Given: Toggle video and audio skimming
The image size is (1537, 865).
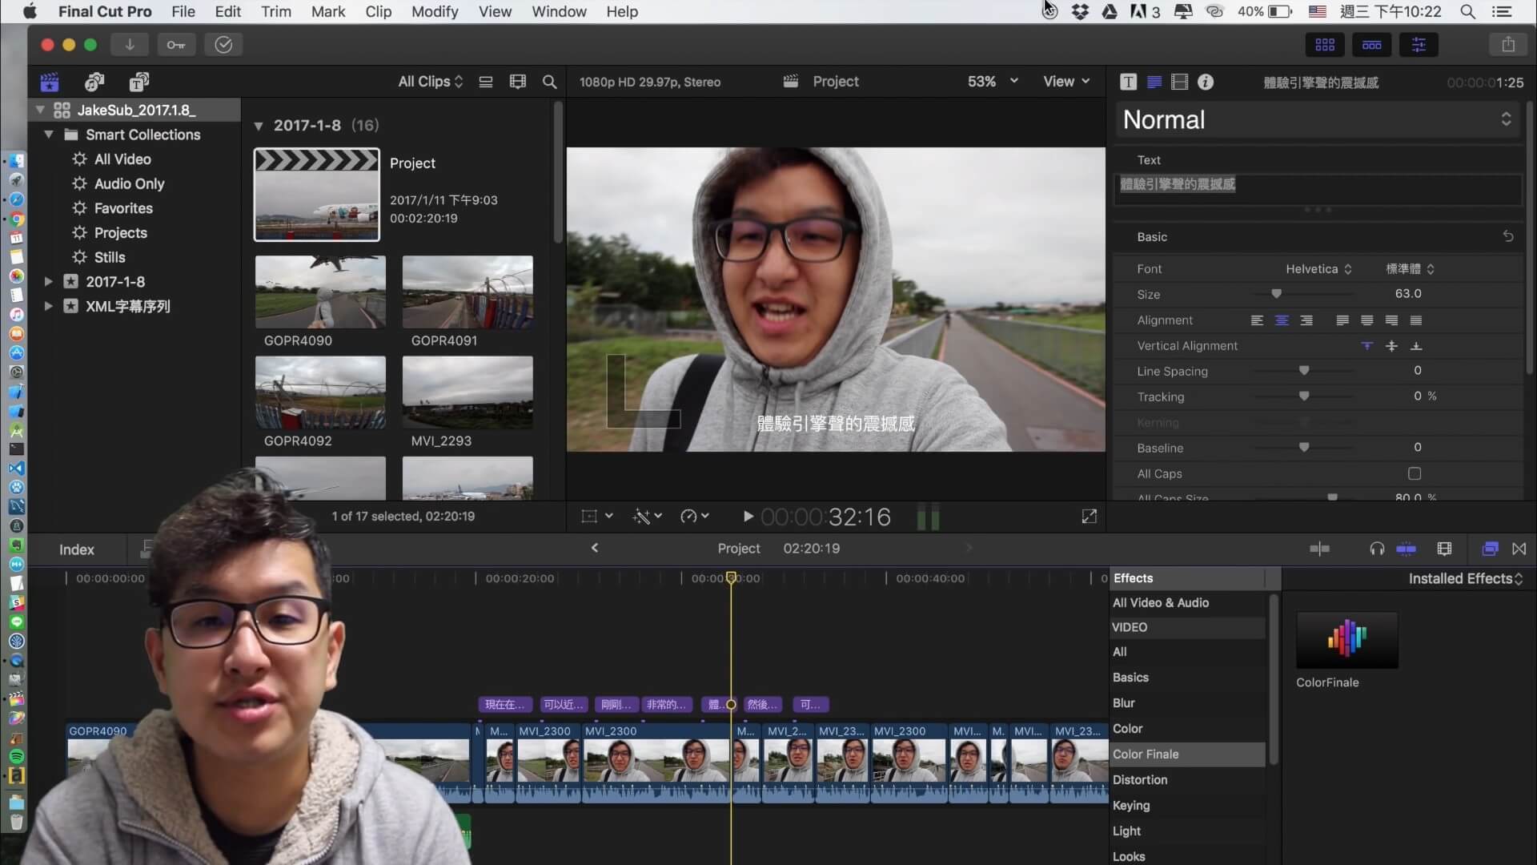Looking at the screenshot, I should click(x=1319, y=549).
